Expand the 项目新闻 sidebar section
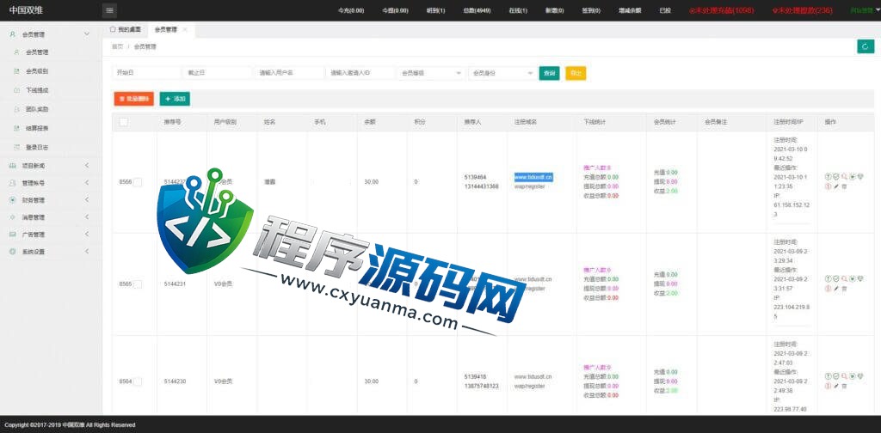 [51, 166]
